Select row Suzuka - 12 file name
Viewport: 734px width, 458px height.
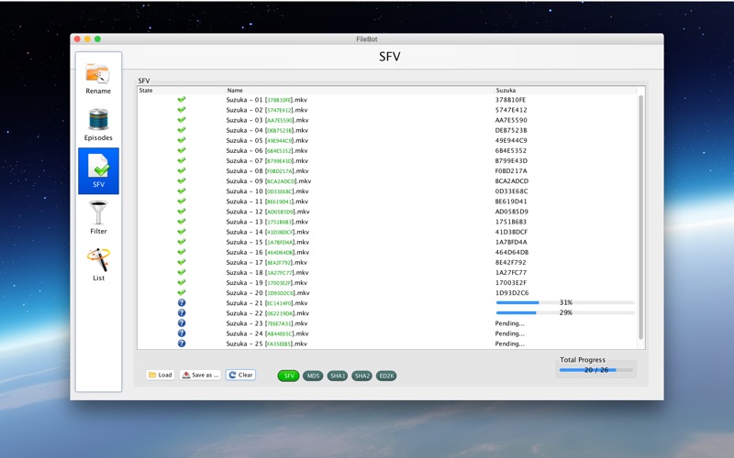(x=268, y=212)
